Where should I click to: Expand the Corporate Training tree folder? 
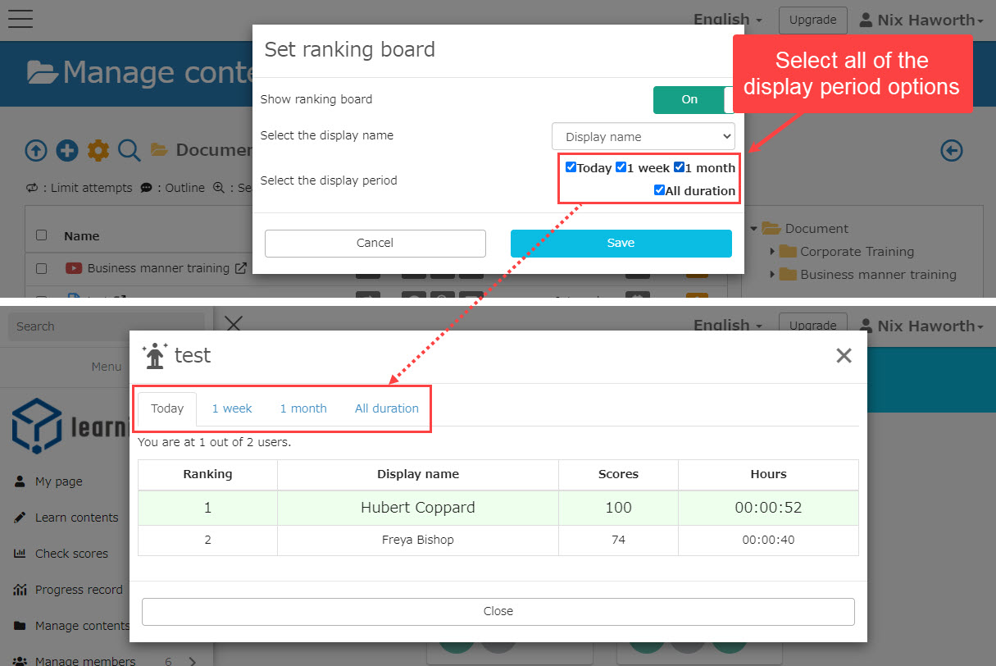[772, 252]
